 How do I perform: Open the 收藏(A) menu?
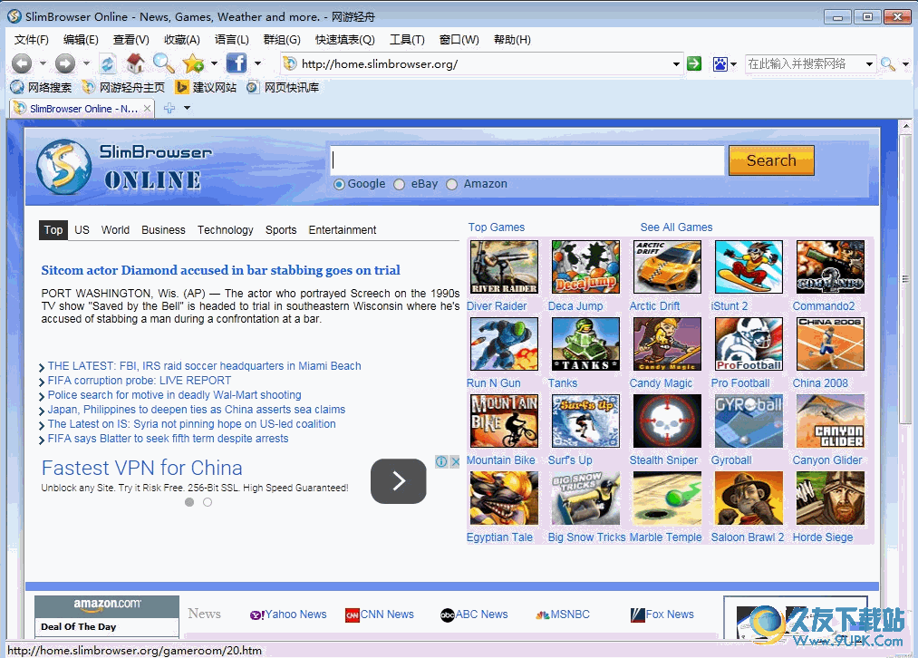pyautogui.click(x=182, y=39)
